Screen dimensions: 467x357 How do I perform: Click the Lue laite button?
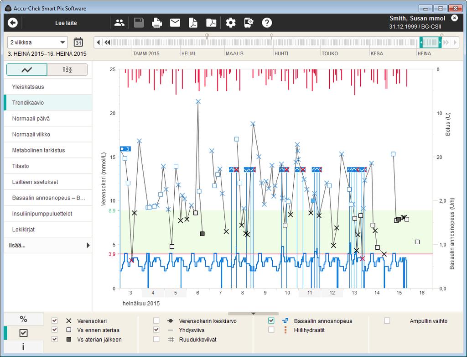point(66,23)
